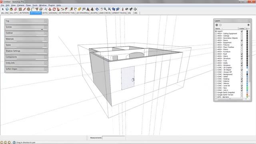
Task: Select the Walk footprints tool
Action: (x=131, y=9)
